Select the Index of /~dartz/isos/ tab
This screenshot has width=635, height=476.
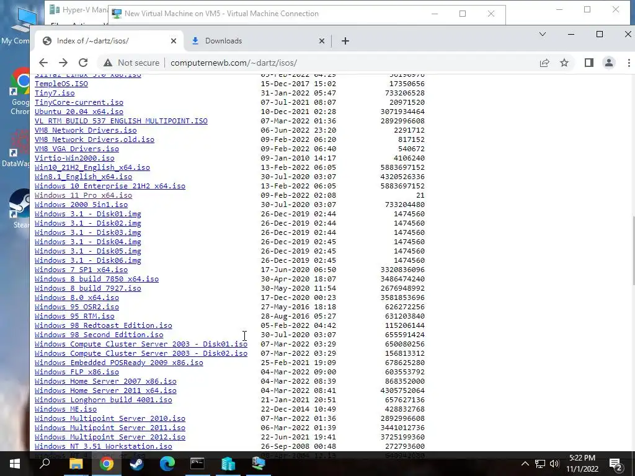pyautogui.click(x=109, y=41)
